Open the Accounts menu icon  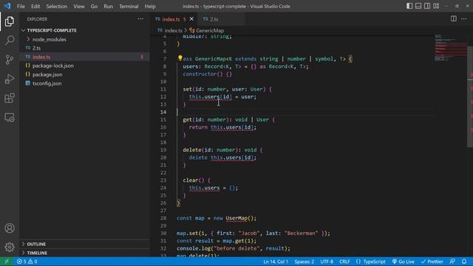tap(10, 228)
